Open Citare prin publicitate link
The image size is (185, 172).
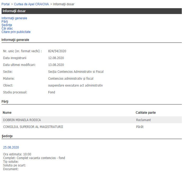pos(16,32)
